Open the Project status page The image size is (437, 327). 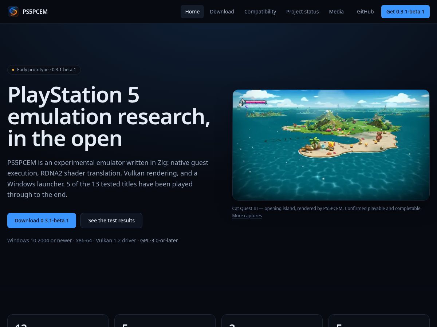(302, 12)
